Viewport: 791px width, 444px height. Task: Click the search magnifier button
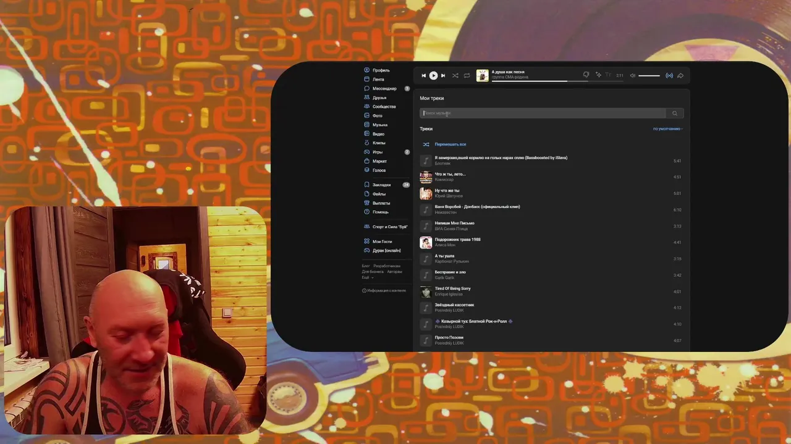point(675,113)
